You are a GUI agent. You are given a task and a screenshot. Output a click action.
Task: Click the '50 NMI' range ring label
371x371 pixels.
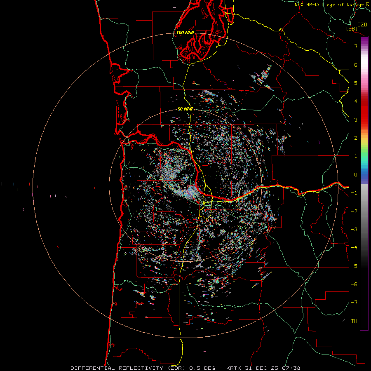tap(185, 109)
